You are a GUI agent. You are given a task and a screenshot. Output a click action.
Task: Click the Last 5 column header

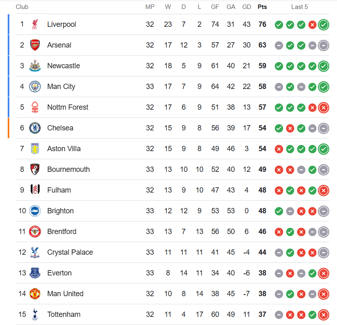pyautogui.click(x=299, y=7)
